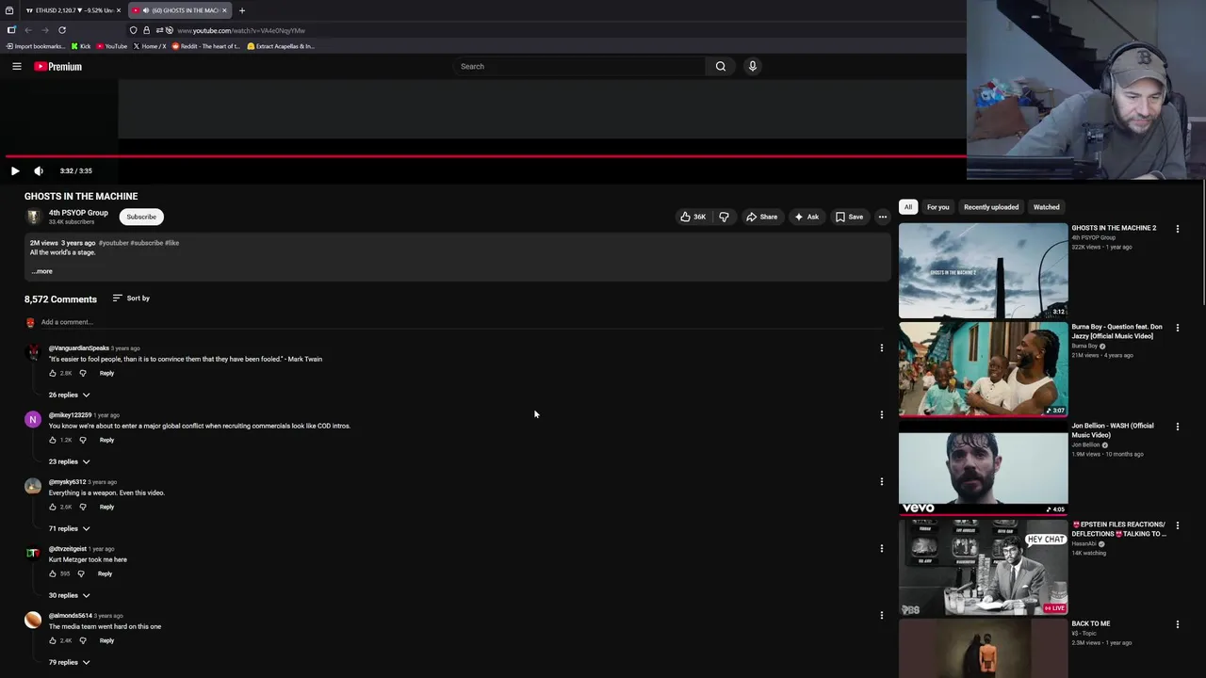The height and width of the screenshot is (678, 1206).
Task: Share the video
Action: tap(761, 217)
